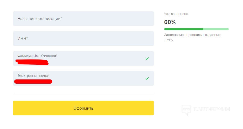Click the redacted email address value
This screenshot has width=243, height=129.
pyautogui.click(x=33, y=82)
